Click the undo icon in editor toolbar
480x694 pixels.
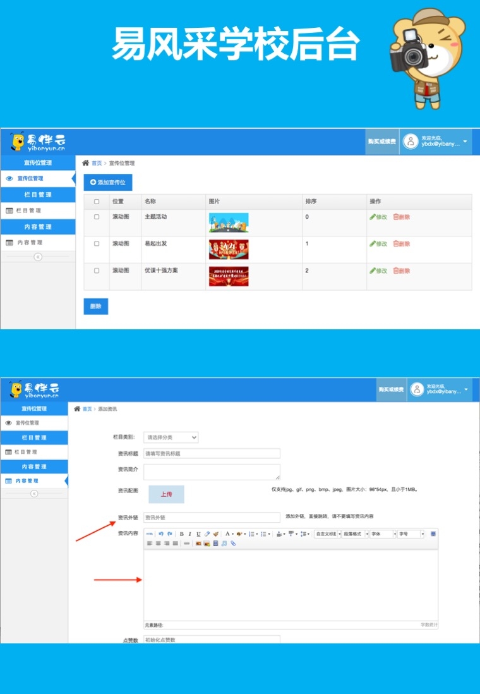161,534
